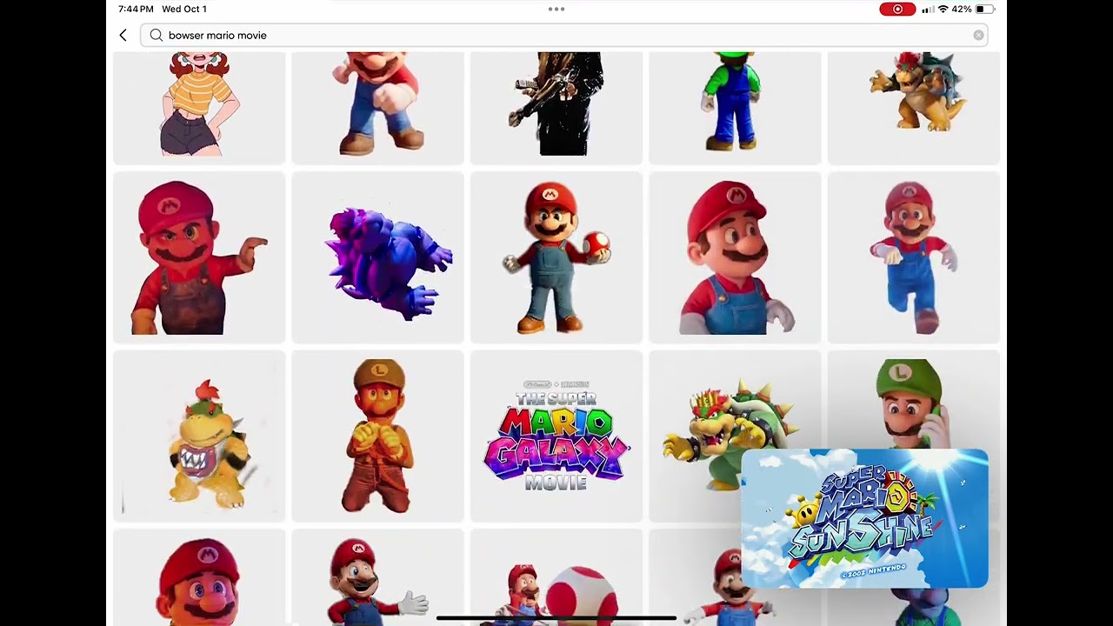
Task: Select Mario holding a mushroom sticker
Action: [x=556, y=257]
